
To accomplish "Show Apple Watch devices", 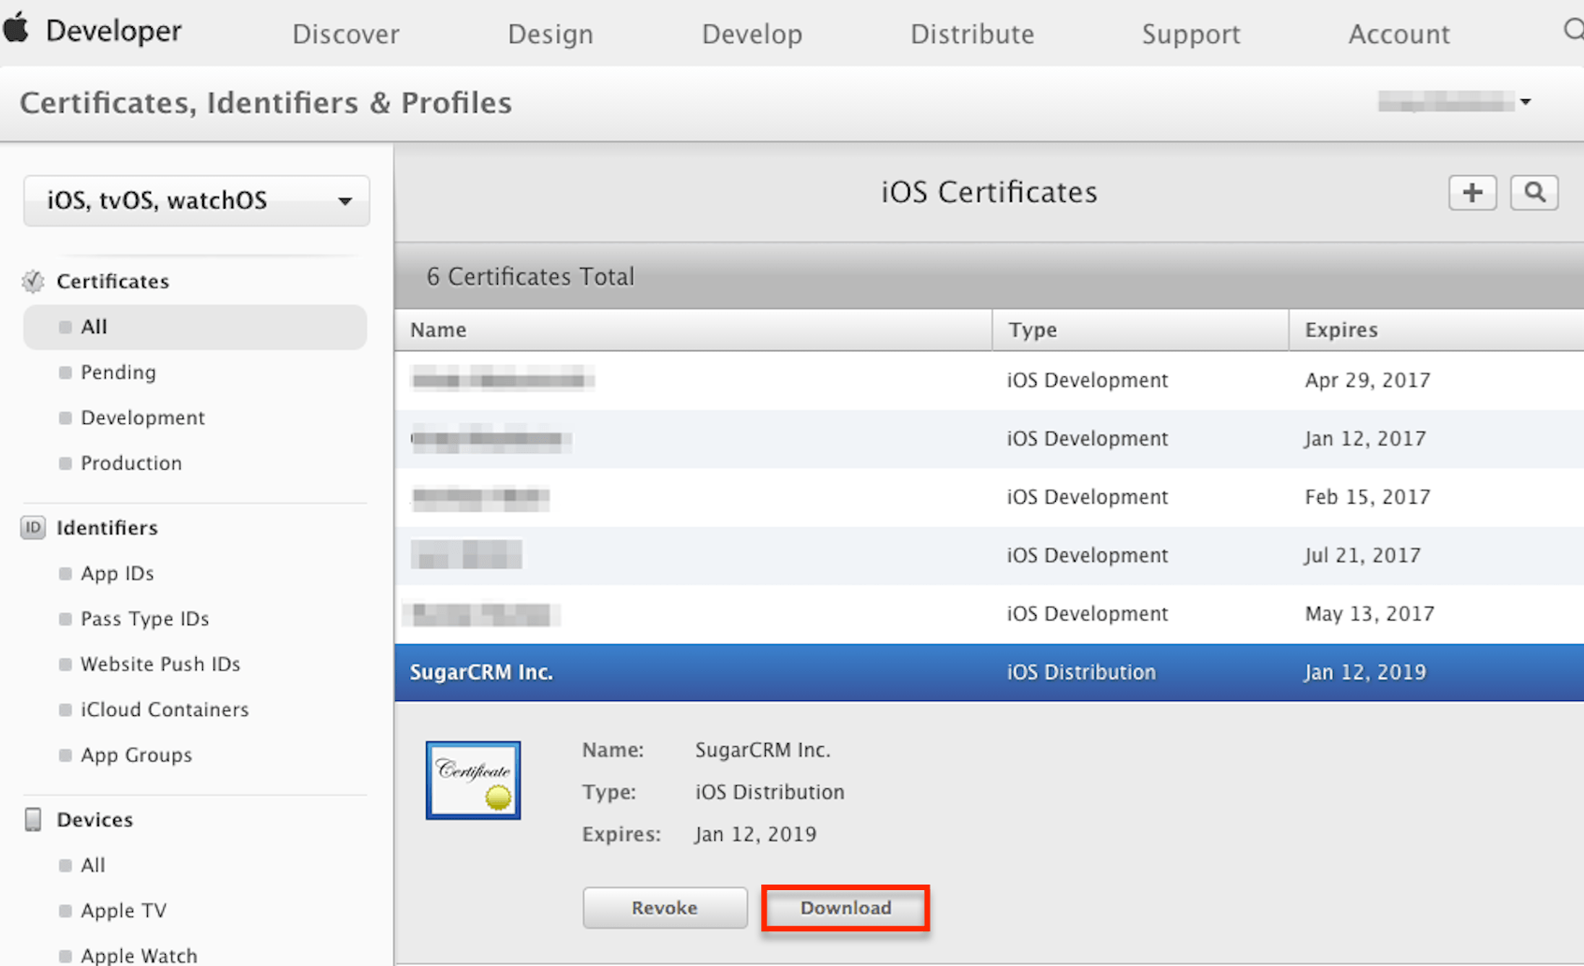I will (139, 956).
